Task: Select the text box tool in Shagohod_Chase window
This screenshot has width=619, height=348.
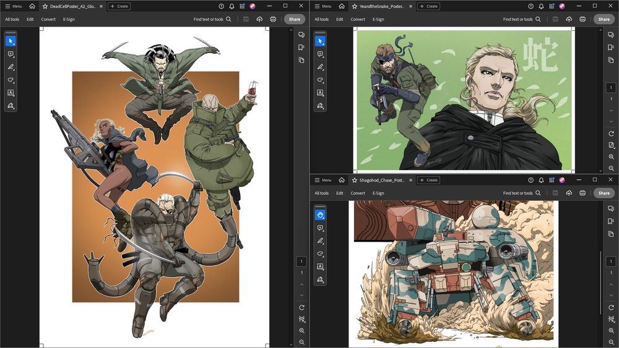Action: point(320,266)
